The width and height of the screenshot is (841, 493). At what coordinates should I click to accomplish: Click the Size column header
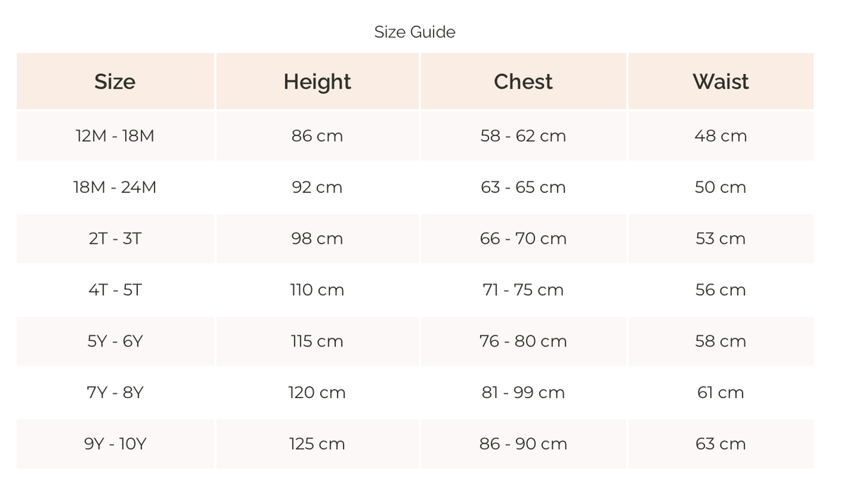pyautogui.click(x=115, y=82)
